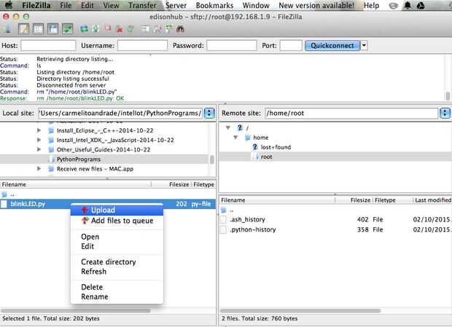Open the Local site path dropdown
452x327 pixels.
click(209, 113)
